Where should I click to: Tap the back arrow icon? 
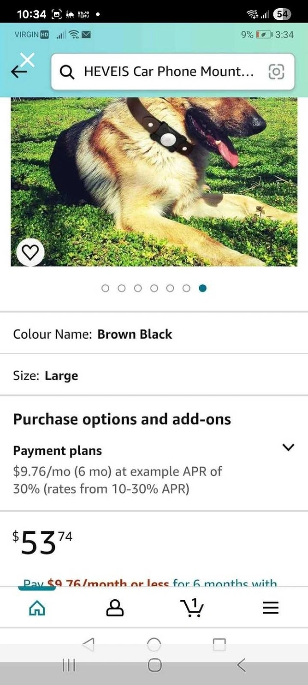coord(18,72)
